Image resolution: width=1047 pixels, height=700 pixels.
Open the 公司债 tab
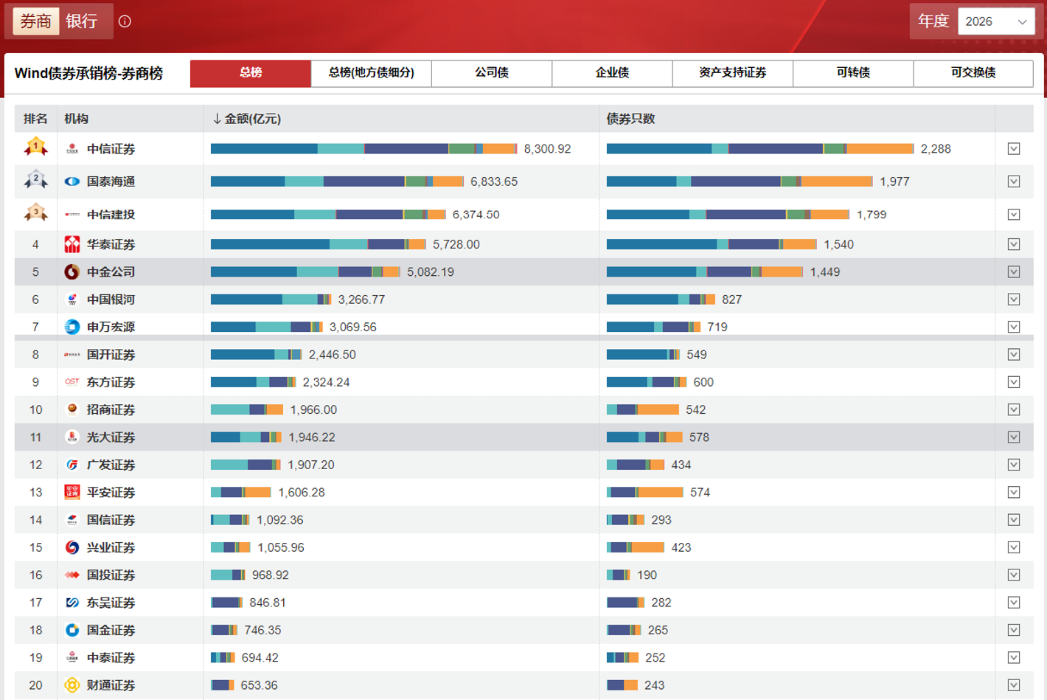(x=492, y=73)
